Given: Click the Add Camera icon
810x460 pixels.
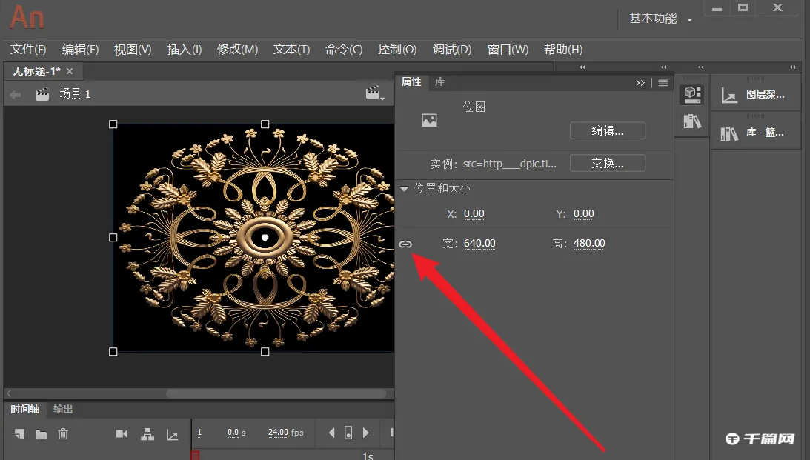Looking at the screenshot, I should [122, 435].
